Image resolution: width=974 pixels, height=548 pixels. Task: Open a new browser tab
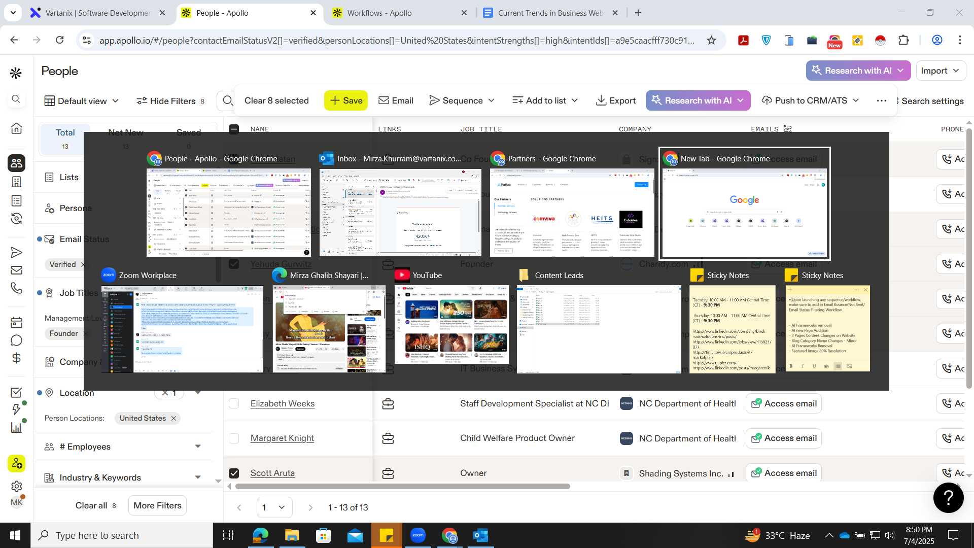click(x=638, y=13)
